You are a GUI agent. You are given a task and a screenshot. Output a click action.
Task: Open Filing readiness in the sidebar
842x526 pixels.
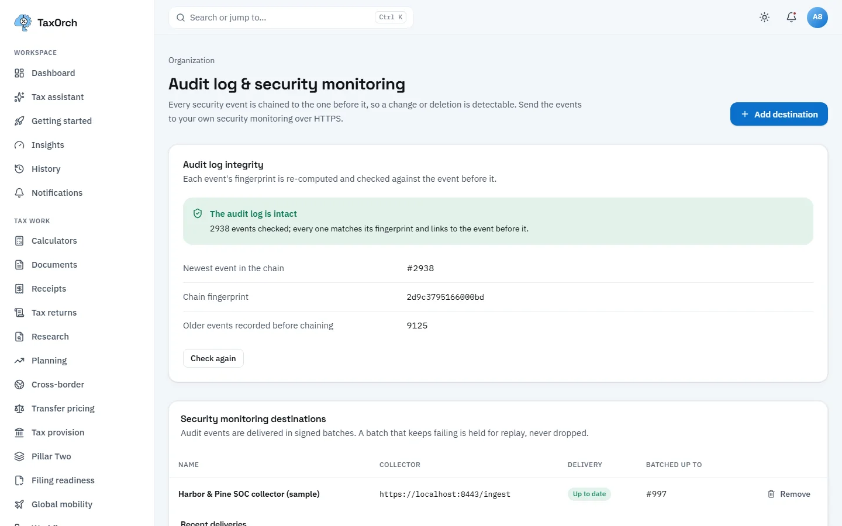[77, 480]
